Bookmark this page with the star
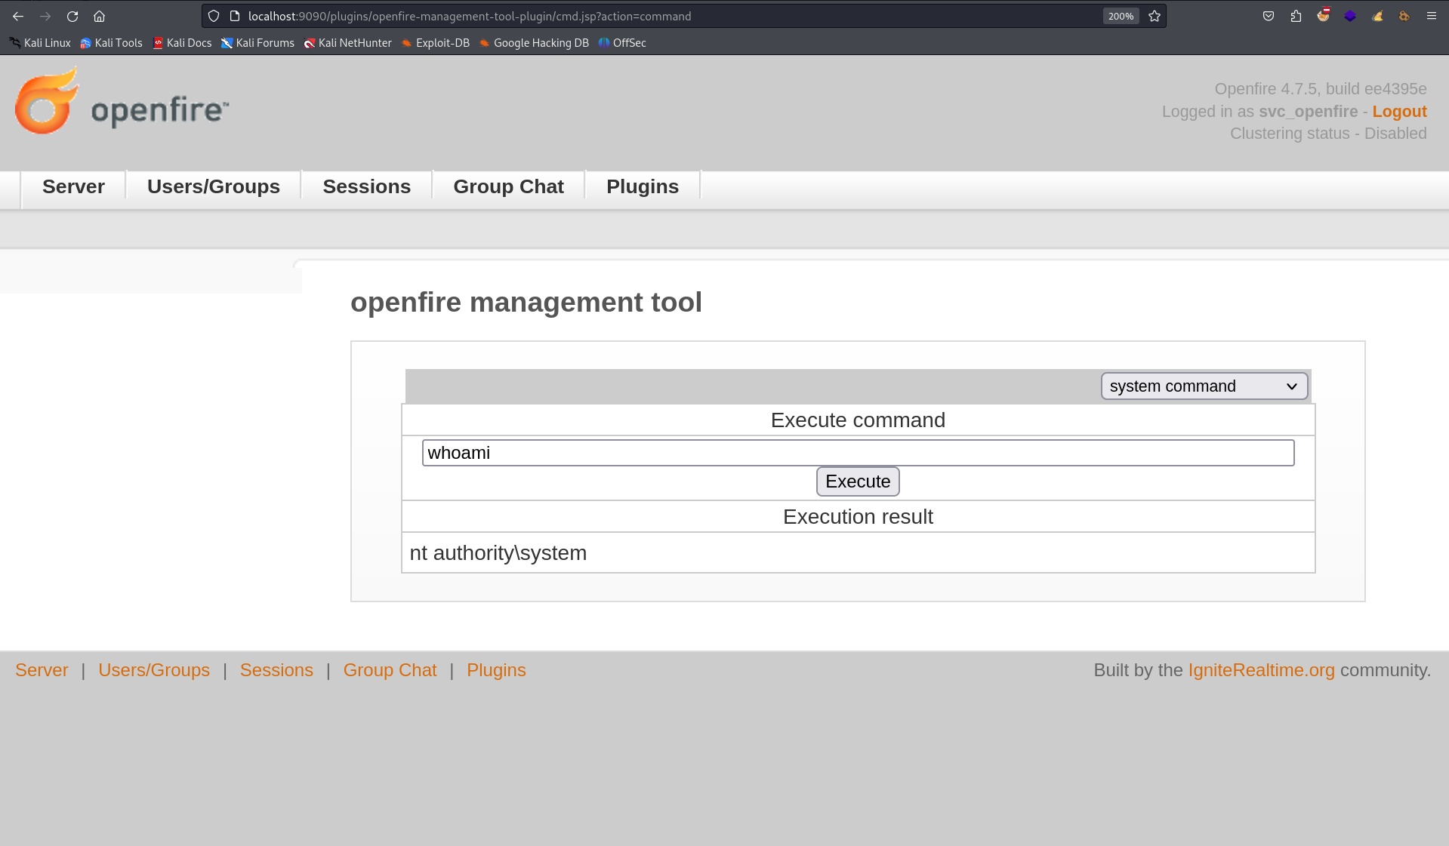 click(x=1155, y=16)
